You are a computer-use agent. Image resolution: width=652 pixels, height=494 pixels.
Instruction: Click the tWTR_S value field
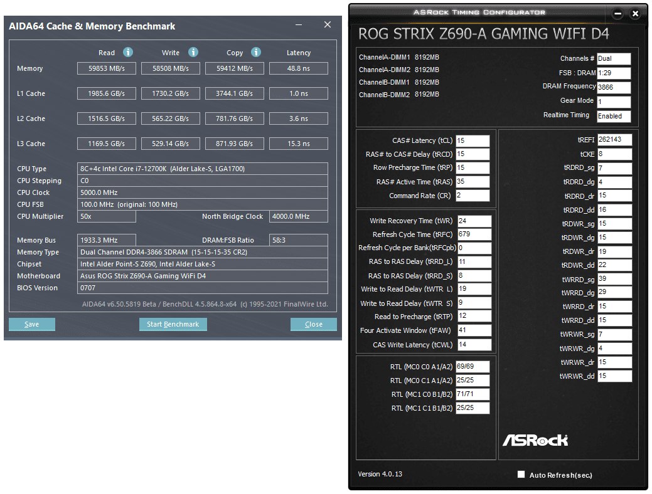click(x=474, y=303)
